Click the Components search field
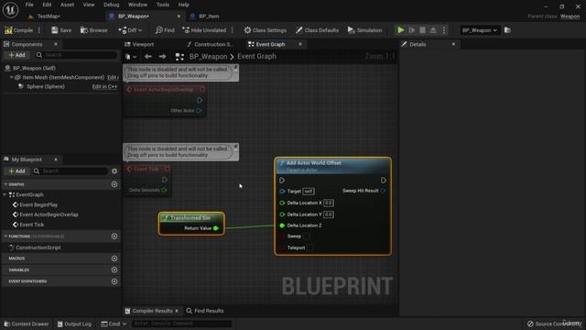Viewport: 586px width, 330px height. (x=77, y=55)
